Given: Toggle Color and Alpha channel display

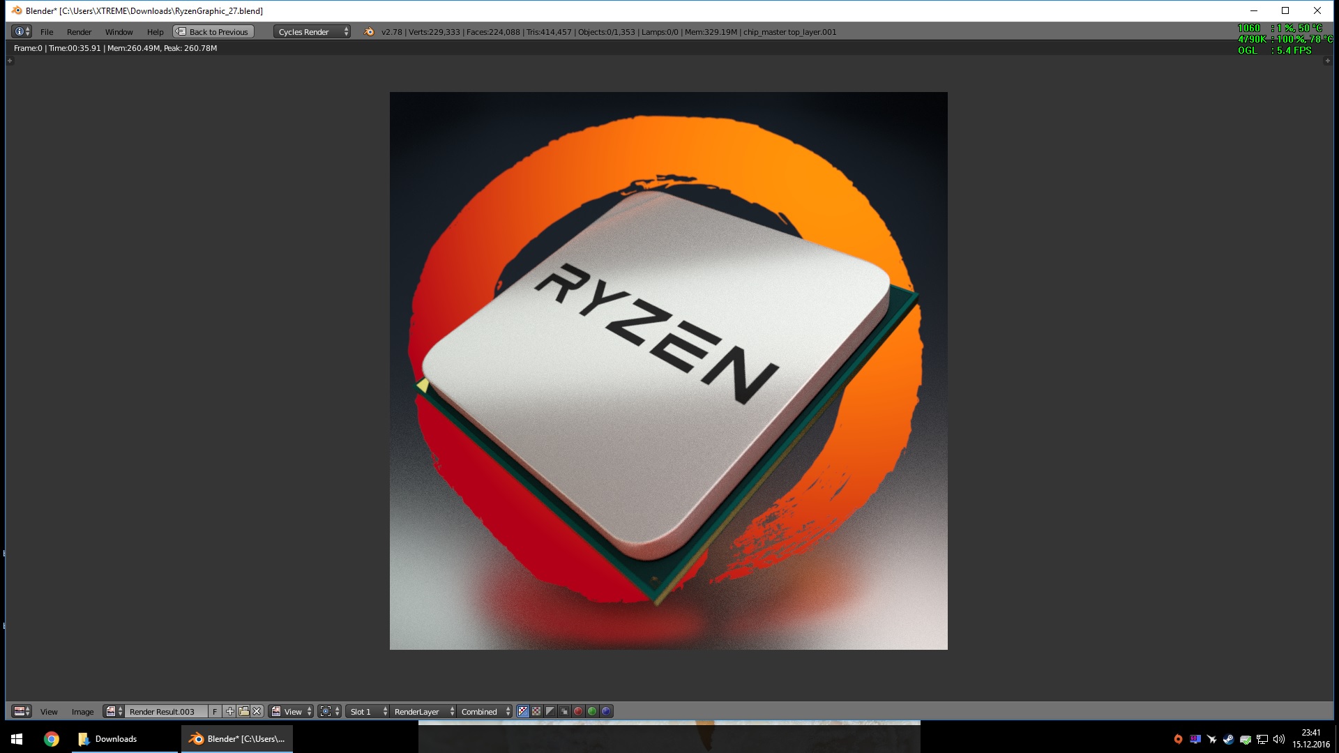Looking at the screenshot, I should pos(523,711).
